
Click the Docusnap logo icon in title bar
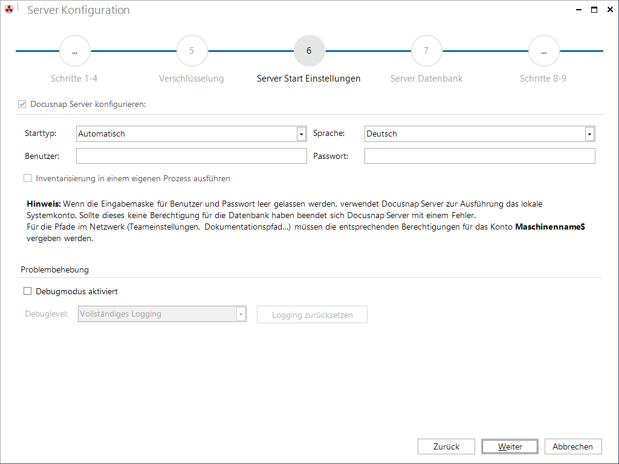tap(9, 8)
